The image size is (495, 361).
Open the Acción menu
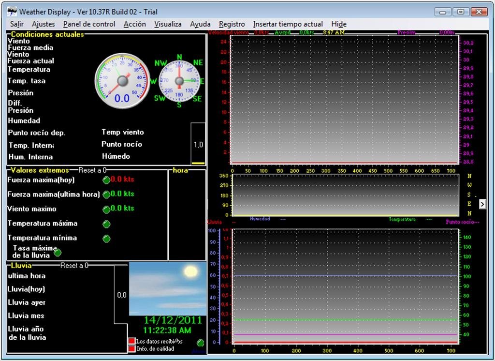pos(135,24)
